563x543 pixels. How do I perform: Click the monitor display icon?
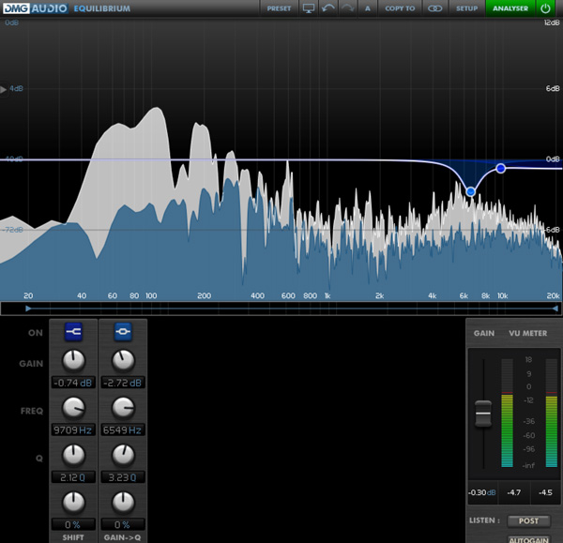[x=309, y=8]
